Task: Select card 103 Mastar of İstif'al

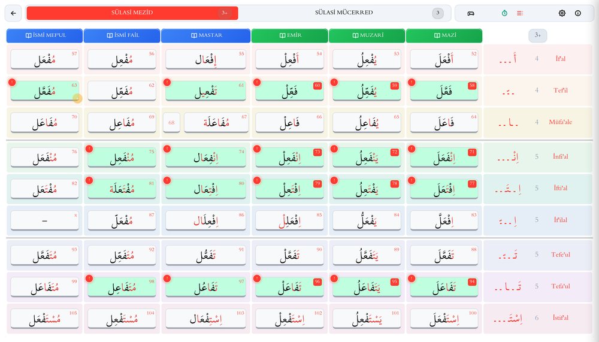Action: click(x=206, y=319)
